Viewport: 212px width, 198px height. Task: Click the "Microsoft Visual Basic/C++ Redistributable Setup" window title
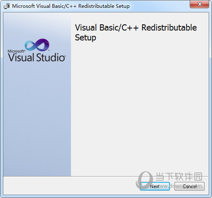[71, 6]
